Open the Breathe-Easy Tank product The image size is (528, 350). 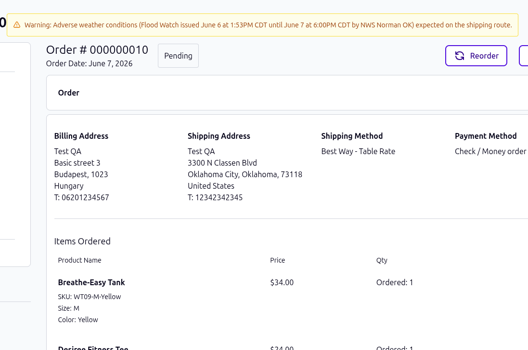[x=91, y=282]
